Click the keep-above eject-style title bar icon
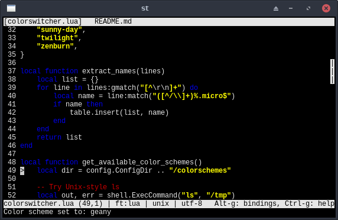The image size is (338, 220). click(x=276, y=8)
